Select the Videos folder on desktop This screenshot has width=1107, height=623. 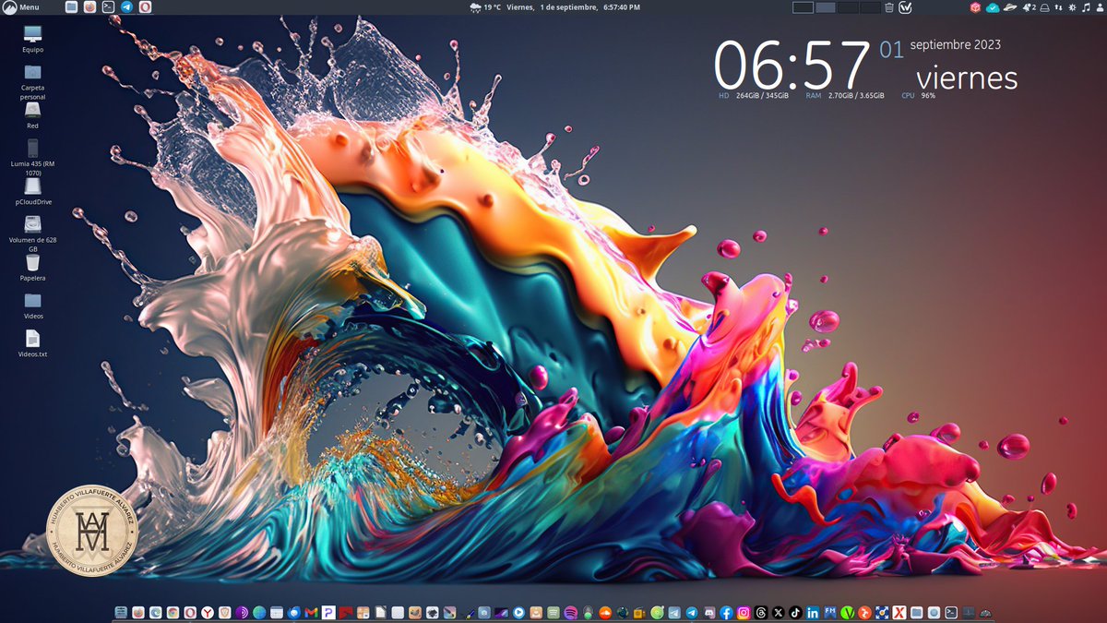pos(33,306)
